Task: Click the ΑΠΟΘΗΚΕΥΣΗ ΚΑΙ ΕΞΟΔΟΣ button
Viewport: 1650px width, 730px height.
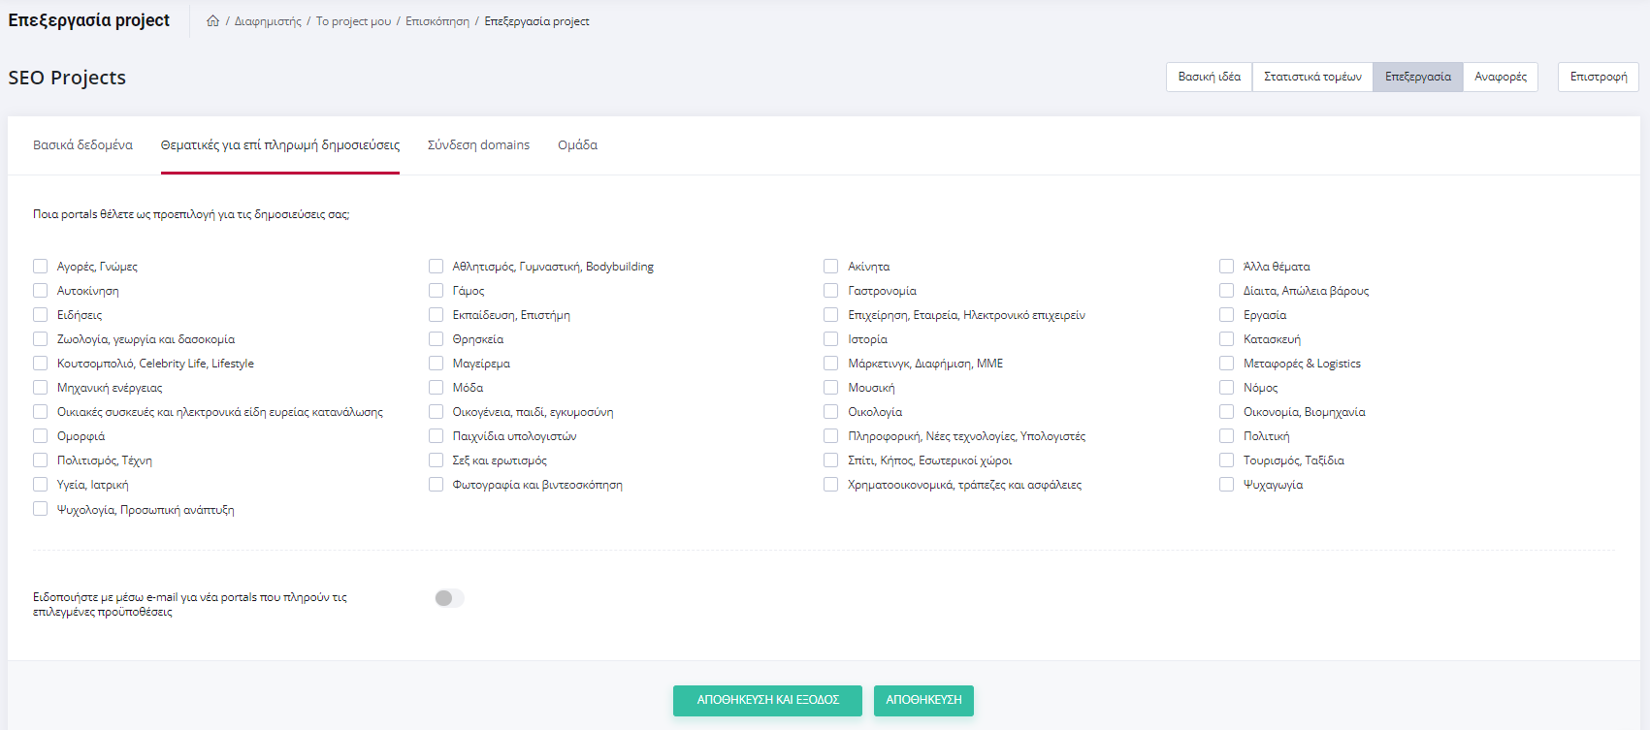Action: pos(767,700)
